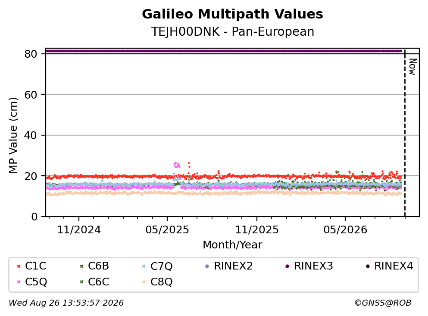Image resolution: width=428 pixels, height=316 pixels.
Task: Click the C6C legend entry
Action: tap(94, 282)
